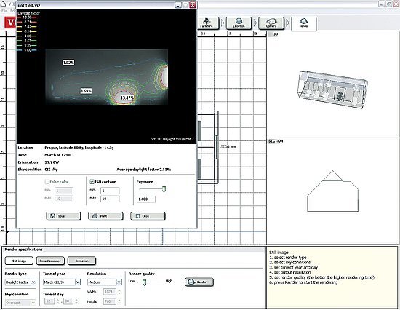This screenshot has width=400, height=310.
Task: Expand the Render type dropdown
Action: point(20,282)
